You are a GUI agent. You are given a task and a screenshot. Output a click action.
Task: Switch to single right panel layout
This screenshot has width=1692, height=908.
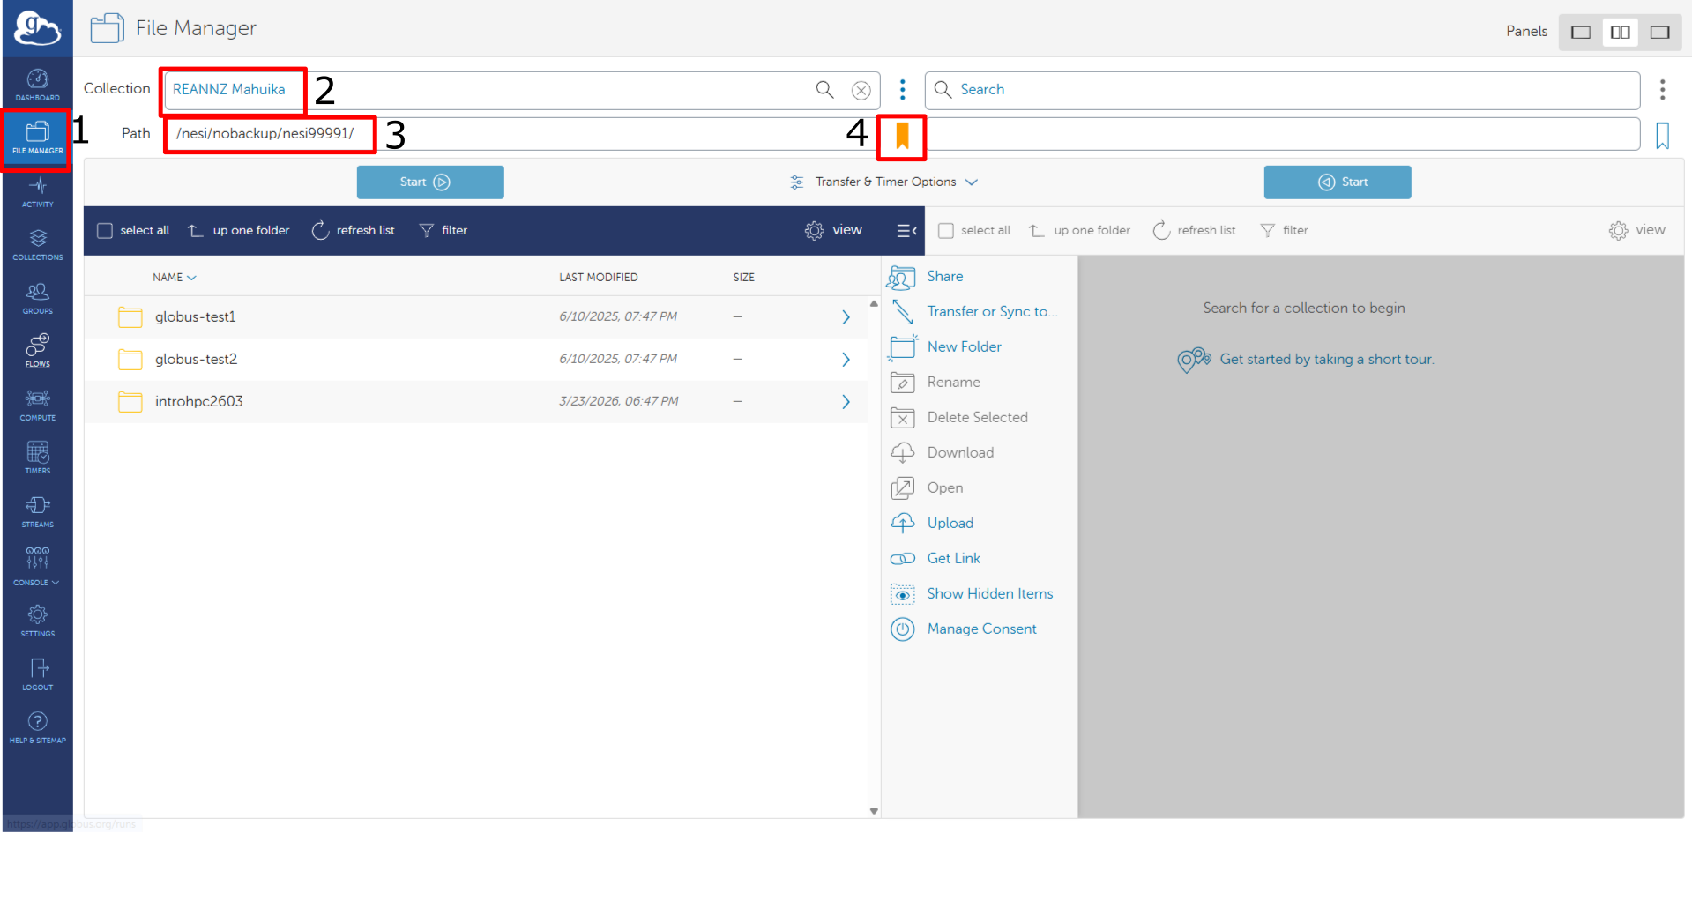point(1659,33)
